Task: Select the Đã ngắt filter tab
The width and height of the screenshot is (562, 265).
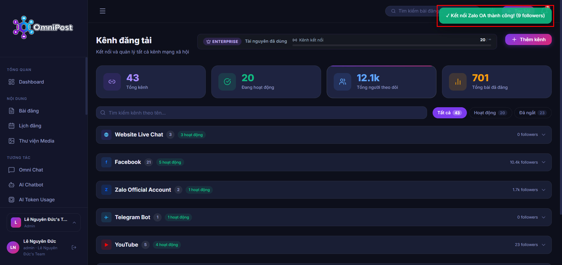Action: [x=533, y=113]
